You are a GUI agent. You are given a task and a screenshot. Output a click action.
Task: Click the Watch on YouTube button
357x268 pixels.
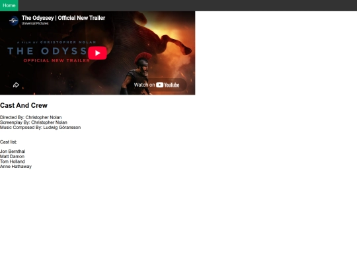pyautogui.click(x=157, y=85)
